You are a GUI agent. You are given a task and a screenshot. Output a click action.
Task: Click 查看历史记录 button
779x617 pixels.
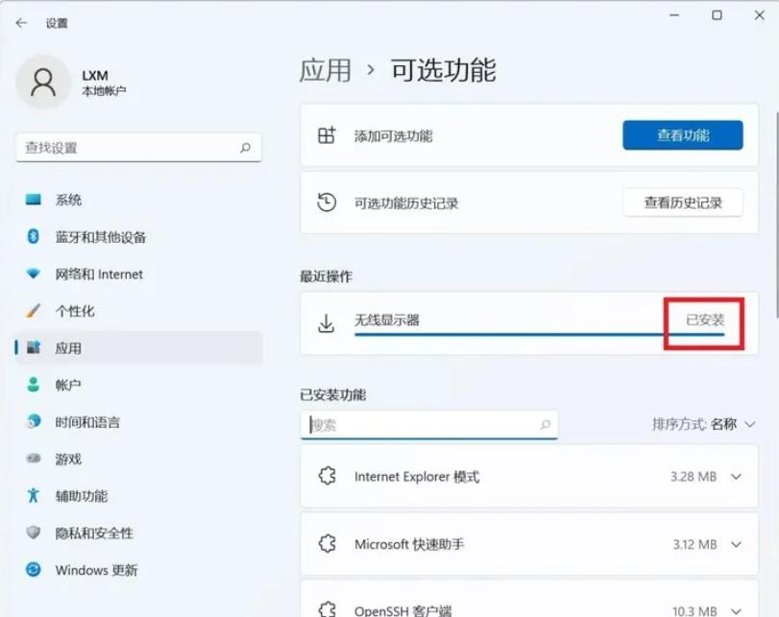(682, 202)
